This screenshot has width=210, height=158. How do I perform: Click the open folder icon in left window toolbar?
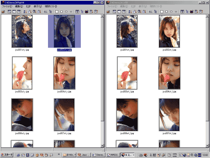(3, 12)
